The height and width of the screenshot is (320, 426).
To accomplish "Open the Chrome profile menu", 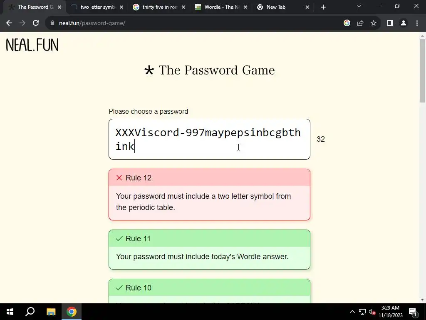I will tap(404, 23).
